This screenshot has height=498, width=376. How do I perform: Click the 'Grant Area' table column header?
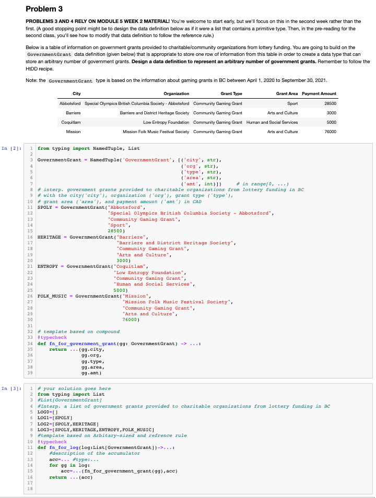point(287,93)
